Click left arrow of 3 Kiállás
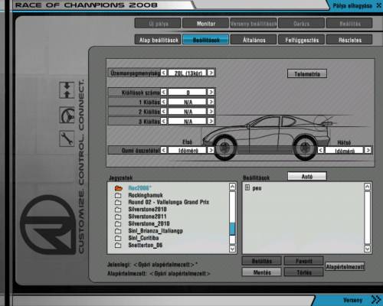The image size is (383, 306). tap(164, 121)
